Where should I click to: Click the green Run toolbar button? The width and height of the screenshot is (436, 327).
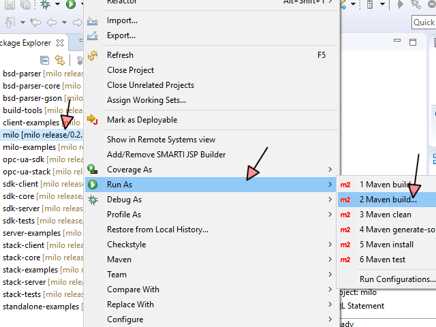click(70, 5)
